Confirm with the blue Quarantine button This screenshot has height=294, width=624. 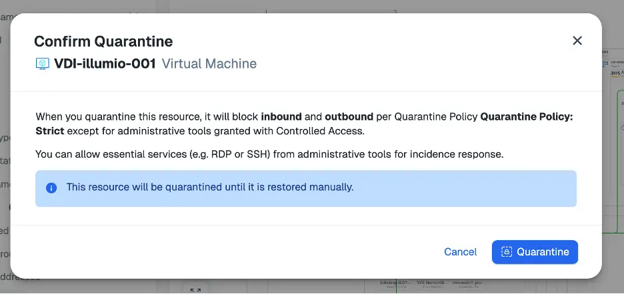[535, 252]
